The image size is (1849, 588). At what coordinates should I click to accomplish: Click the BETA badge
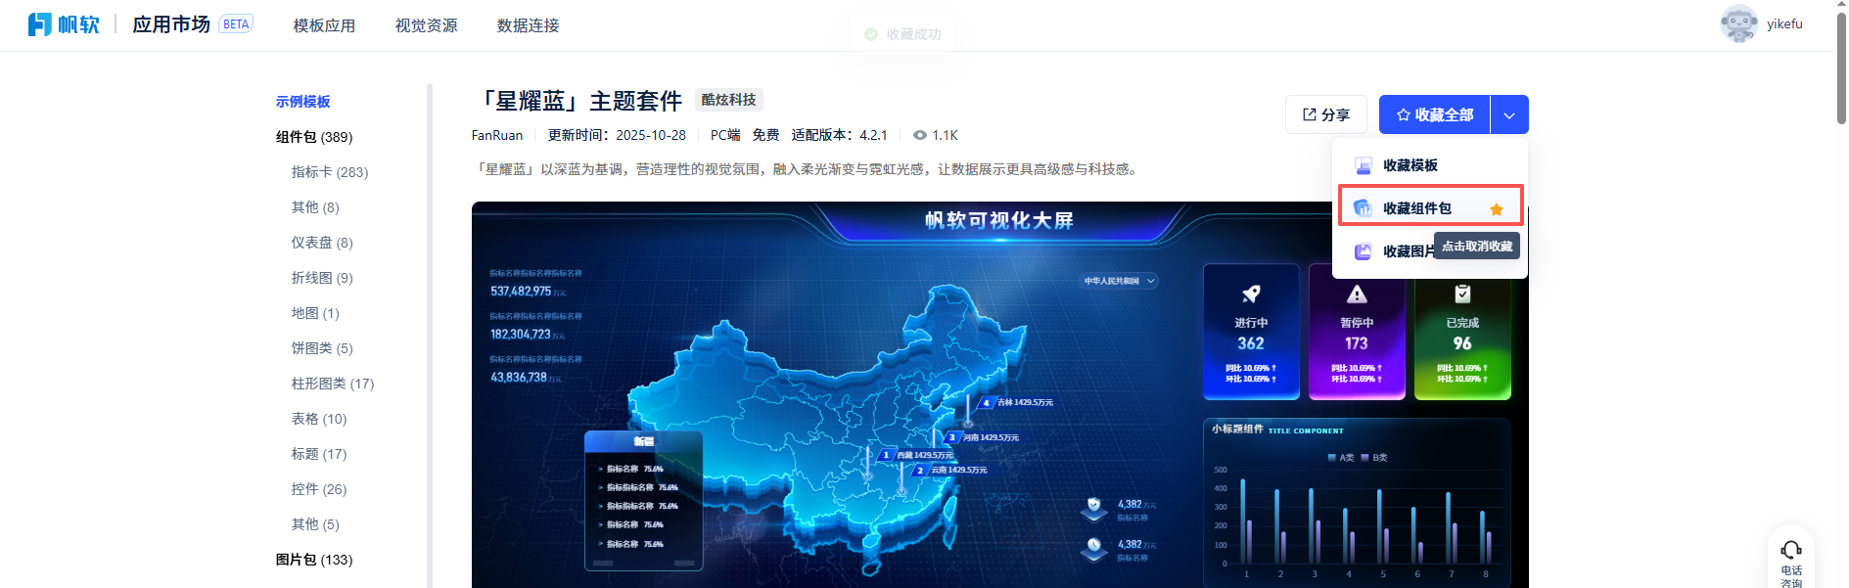(x=236, y=24)
